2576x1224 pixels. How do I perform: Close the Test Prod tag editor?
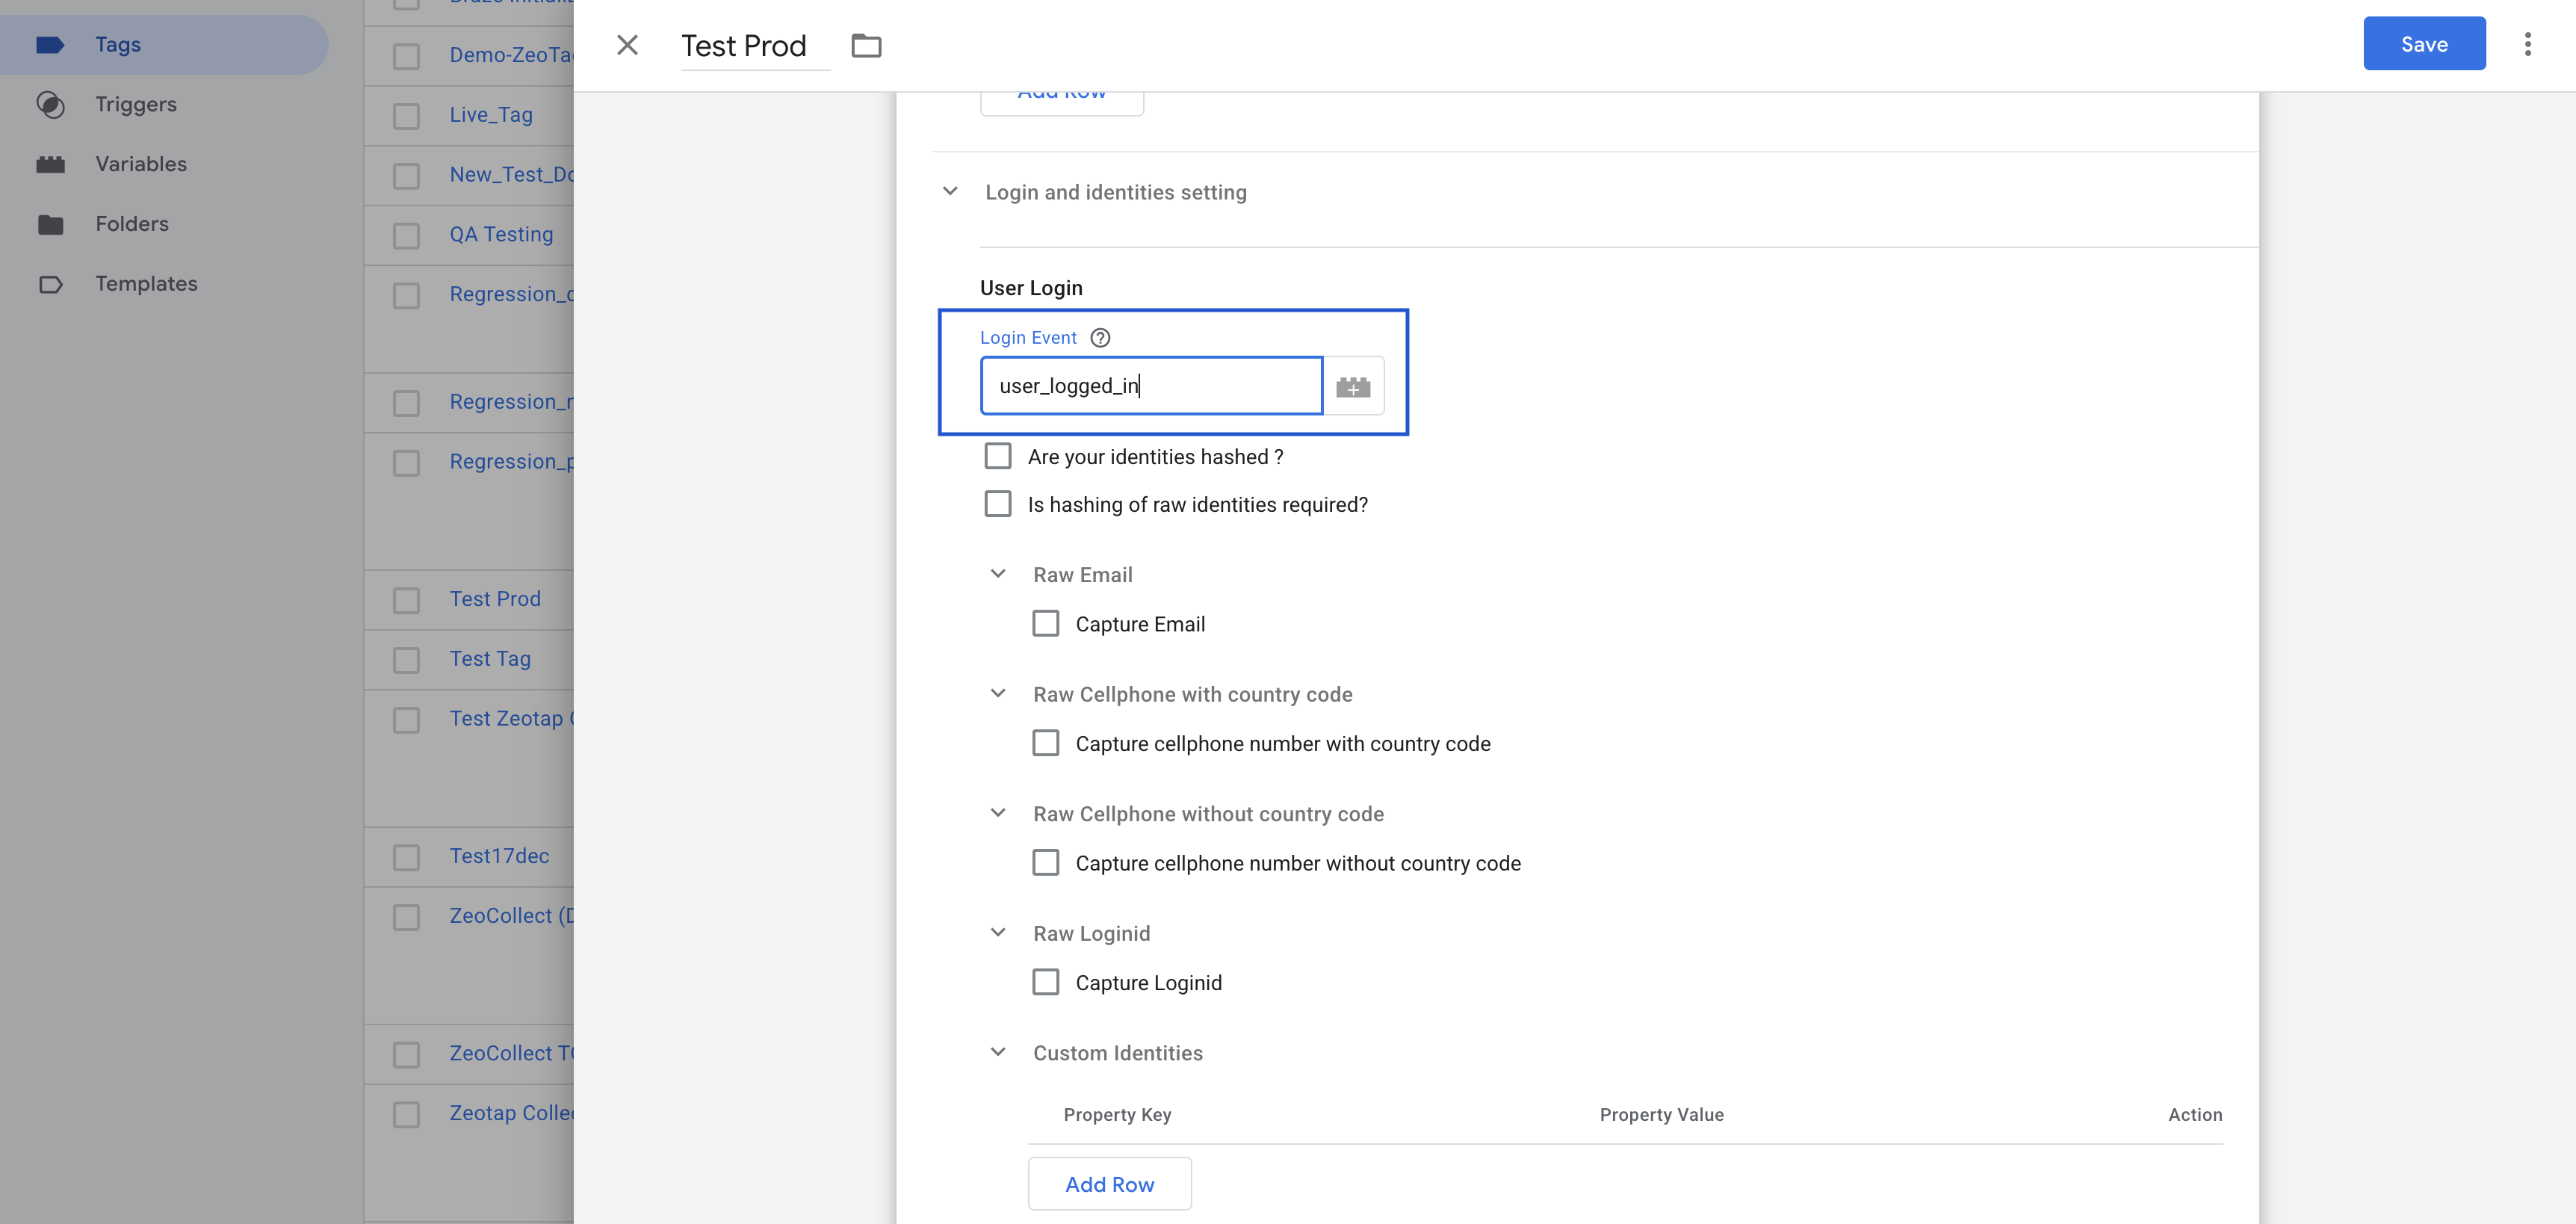pos(627,45)
